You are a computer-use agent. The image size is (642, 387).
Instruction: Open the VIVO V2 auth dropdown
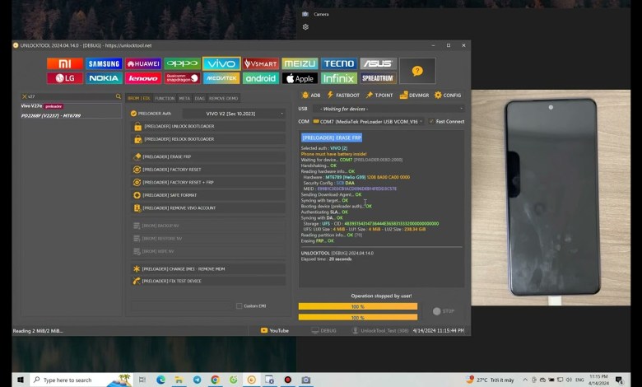point(234,114)
